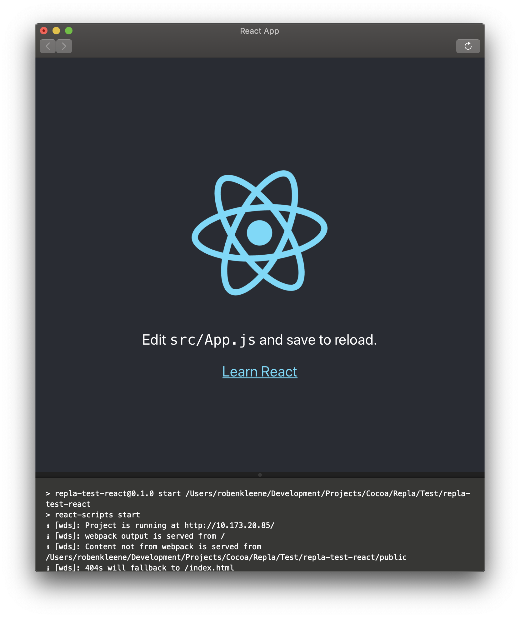
Task: Click the "Project is running at http://10.173.20.85/" line
Action: click(x=160, y=525)
